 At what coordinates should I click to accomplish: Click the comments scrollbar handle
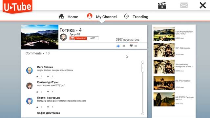143,68
